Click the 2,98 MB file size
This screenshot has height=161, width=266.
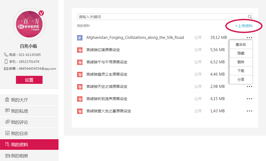(x=218, y=86)
